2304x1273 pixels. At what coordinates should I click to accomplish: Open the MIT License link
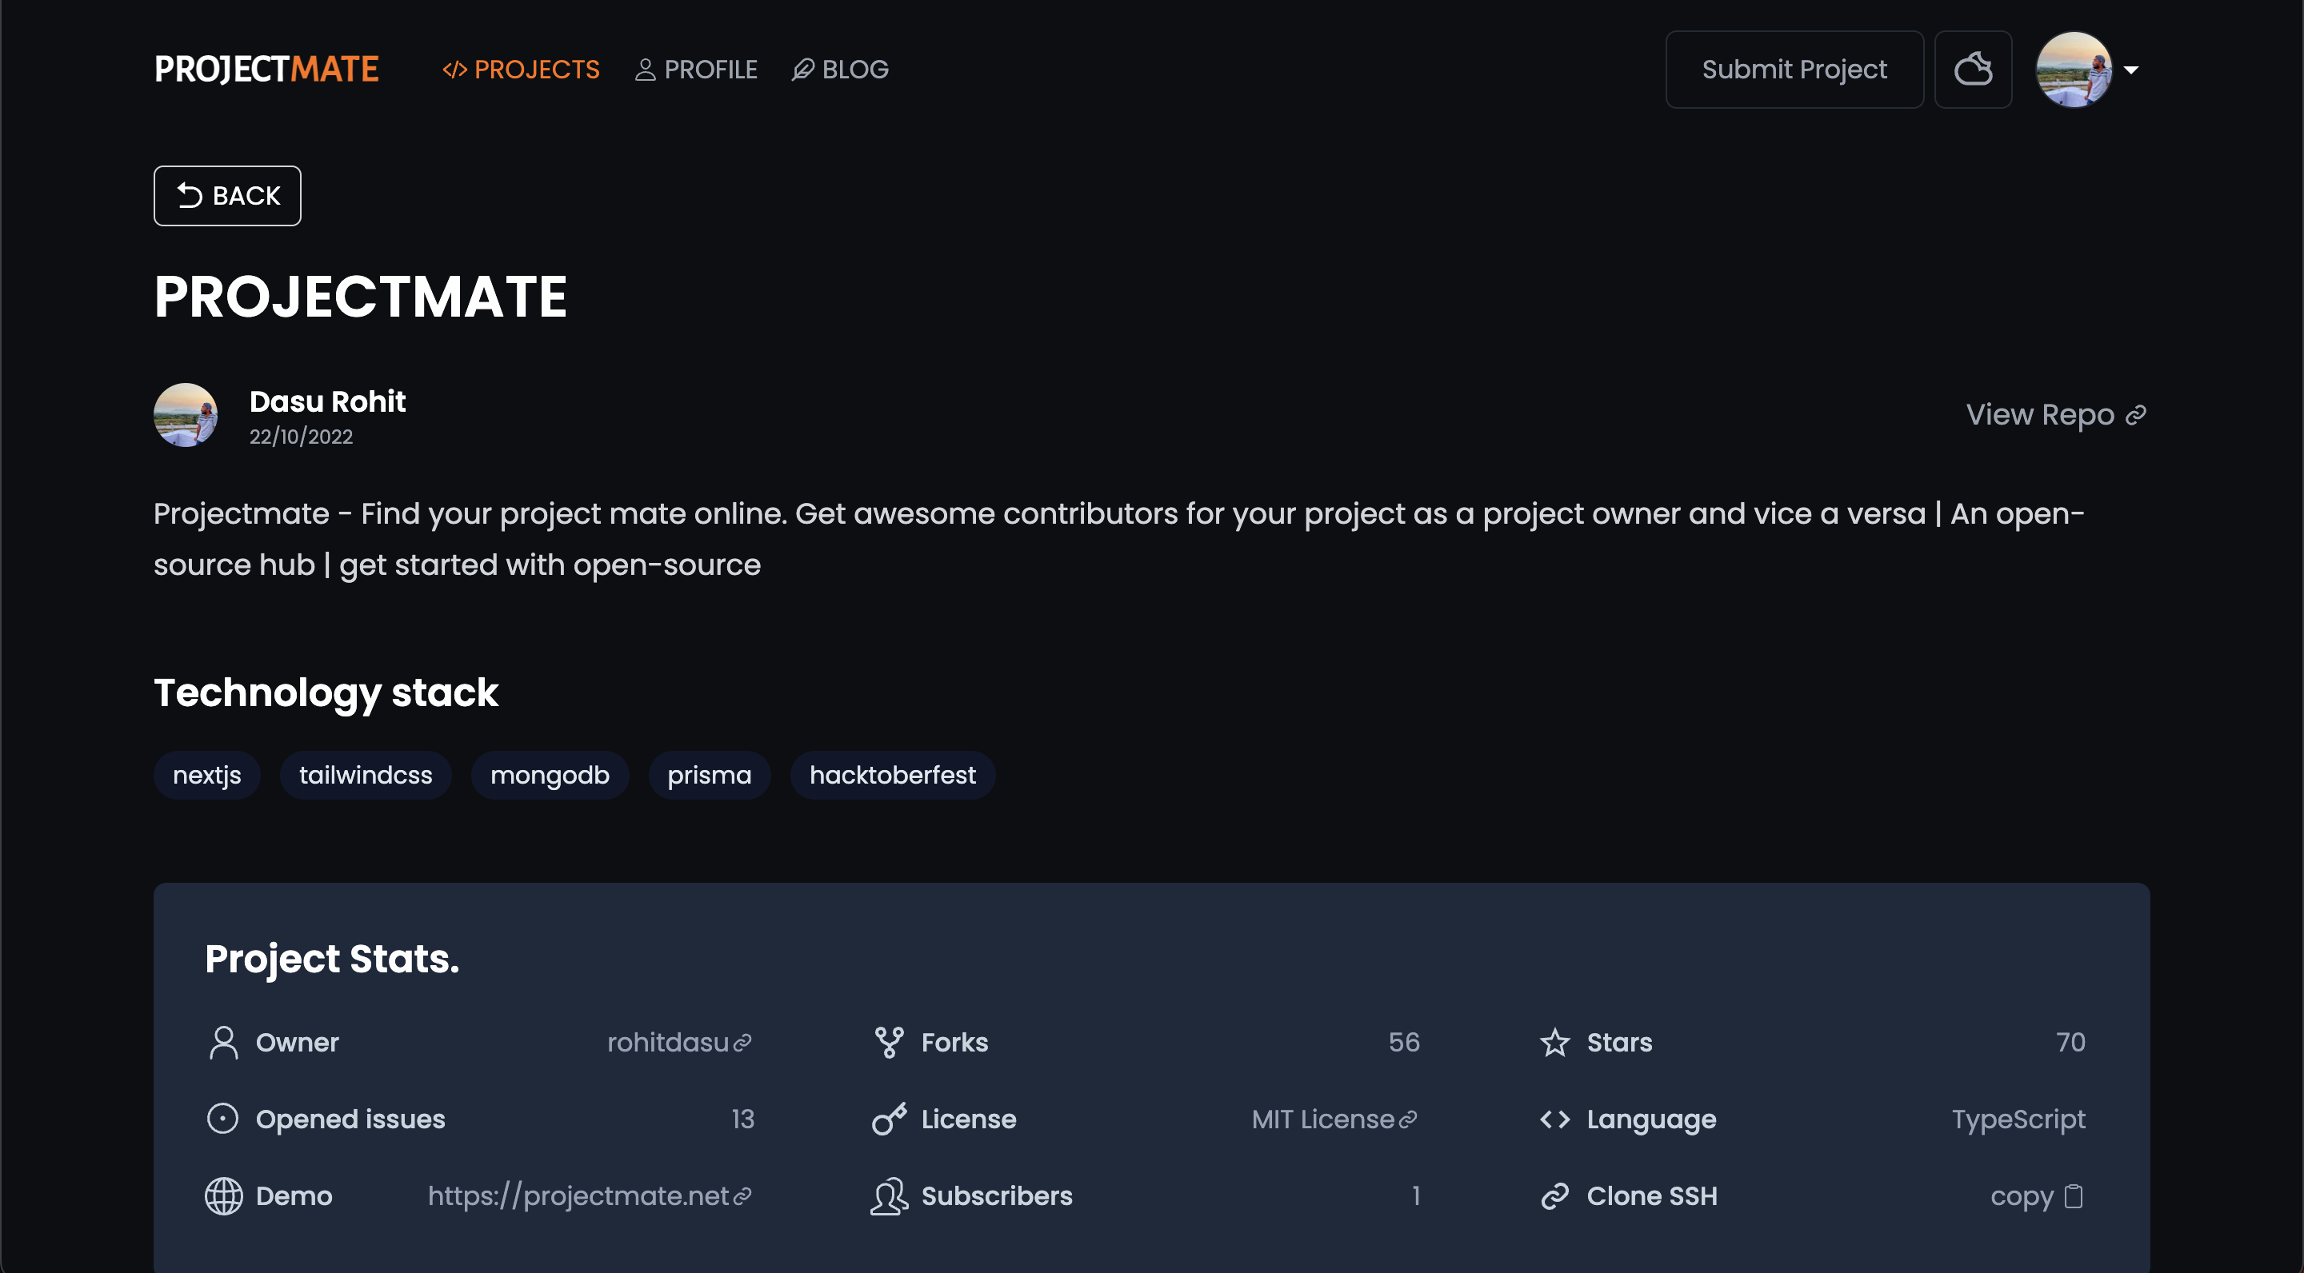(x=1334, y=1119)
